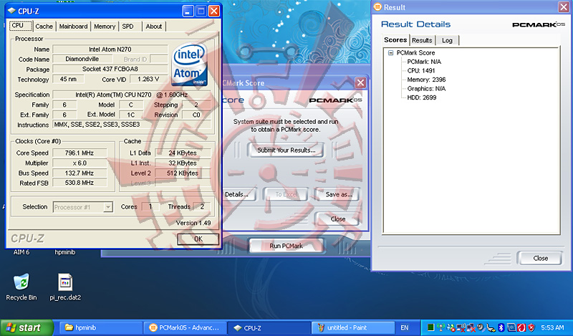This screenshot has width=573, height=336.
Task: Click the Bus Speed 132.7 MHz value
Action: (80, 173)
